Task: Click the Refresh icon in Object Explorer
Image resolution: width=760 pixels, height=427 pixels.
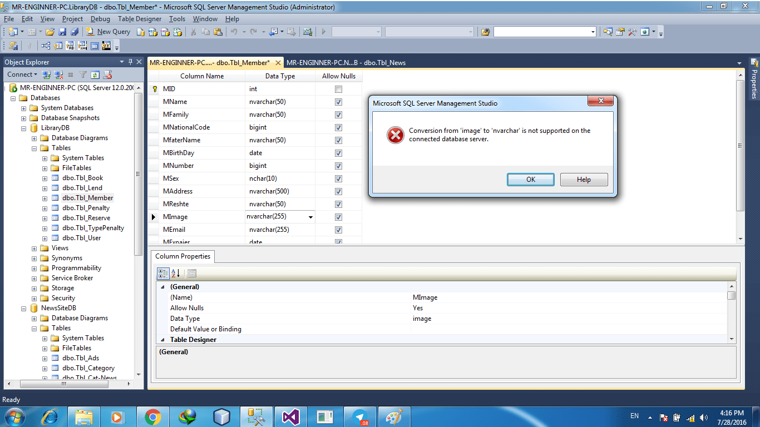Action: click(95, 74)
